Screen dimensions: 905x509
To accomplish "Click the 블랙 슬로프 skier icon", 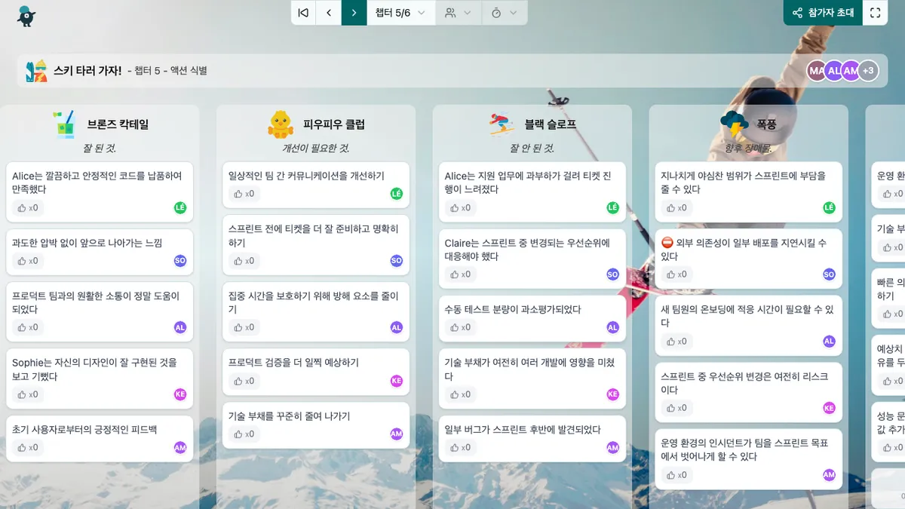I will [x=502, y=124].
